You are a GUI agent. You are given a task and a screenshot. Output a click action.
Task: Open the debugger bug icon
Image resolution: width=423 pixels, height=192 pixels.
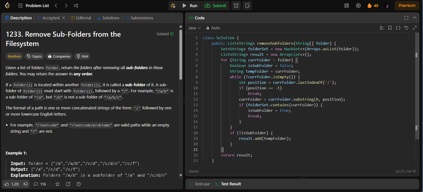(x=173, y=6)
